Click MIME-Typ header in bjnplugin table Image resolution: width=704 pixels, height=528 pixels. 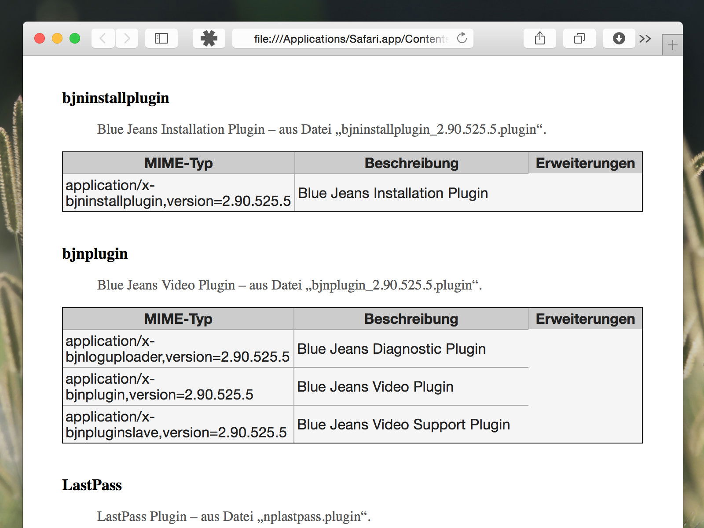(178, 319)
